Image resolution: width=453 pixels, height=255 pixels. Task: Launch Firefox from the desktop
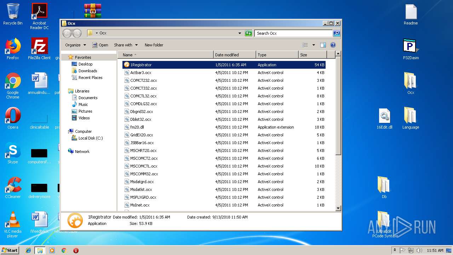[x=13, y=49]
